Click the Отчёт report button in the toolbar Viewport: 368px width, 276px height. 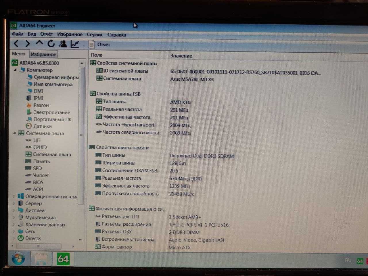click(x=99, y=45)
